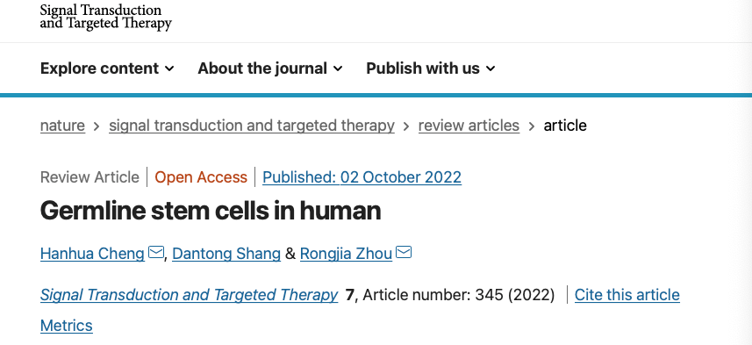The width and height of the screenshot is (752, 345).
Task: Click the Published: 02 October 2022 link
Action: coord(362,177)
